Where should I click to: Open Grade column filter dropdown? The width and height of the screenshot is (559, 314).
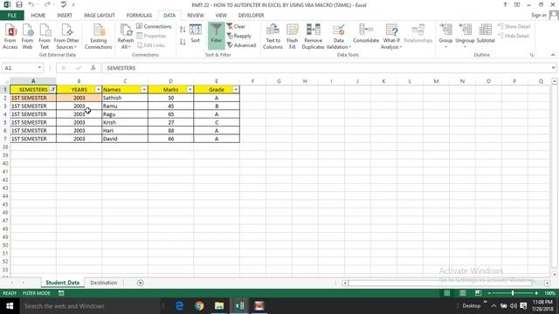(x=236, y=89)
